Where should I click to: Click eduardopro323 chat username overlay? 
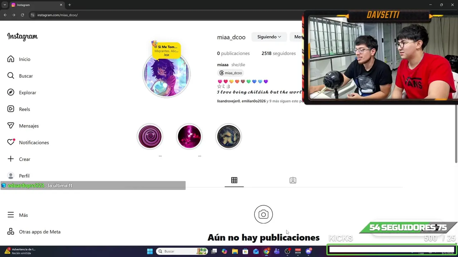coord(26,186)
